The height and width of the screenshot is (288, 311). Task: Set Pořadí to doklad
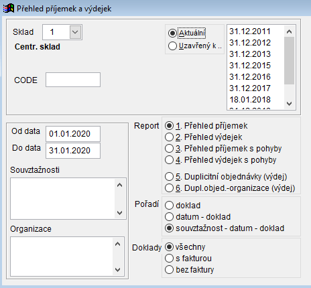point(169,206)
